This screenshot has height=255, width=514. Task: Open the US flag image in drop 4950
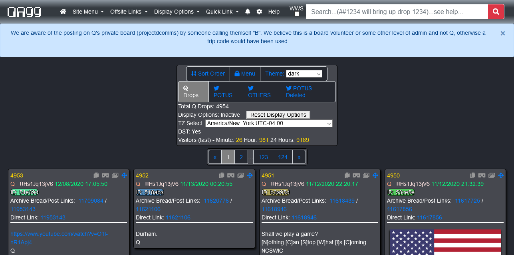click(x=445, y=242)
